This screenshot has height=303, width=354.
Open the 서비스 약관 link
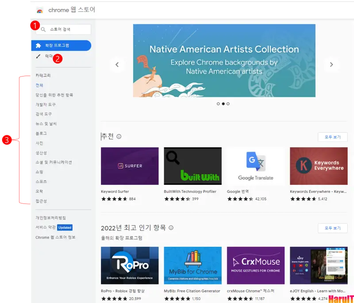tap(46, 227)
